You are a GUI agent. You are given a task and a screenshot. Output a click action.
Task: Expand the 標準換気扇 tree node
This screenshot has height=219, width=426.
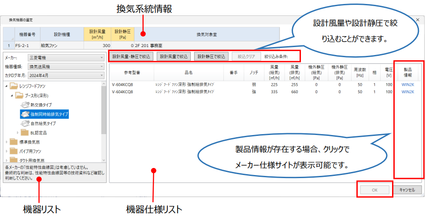point(7,142)
